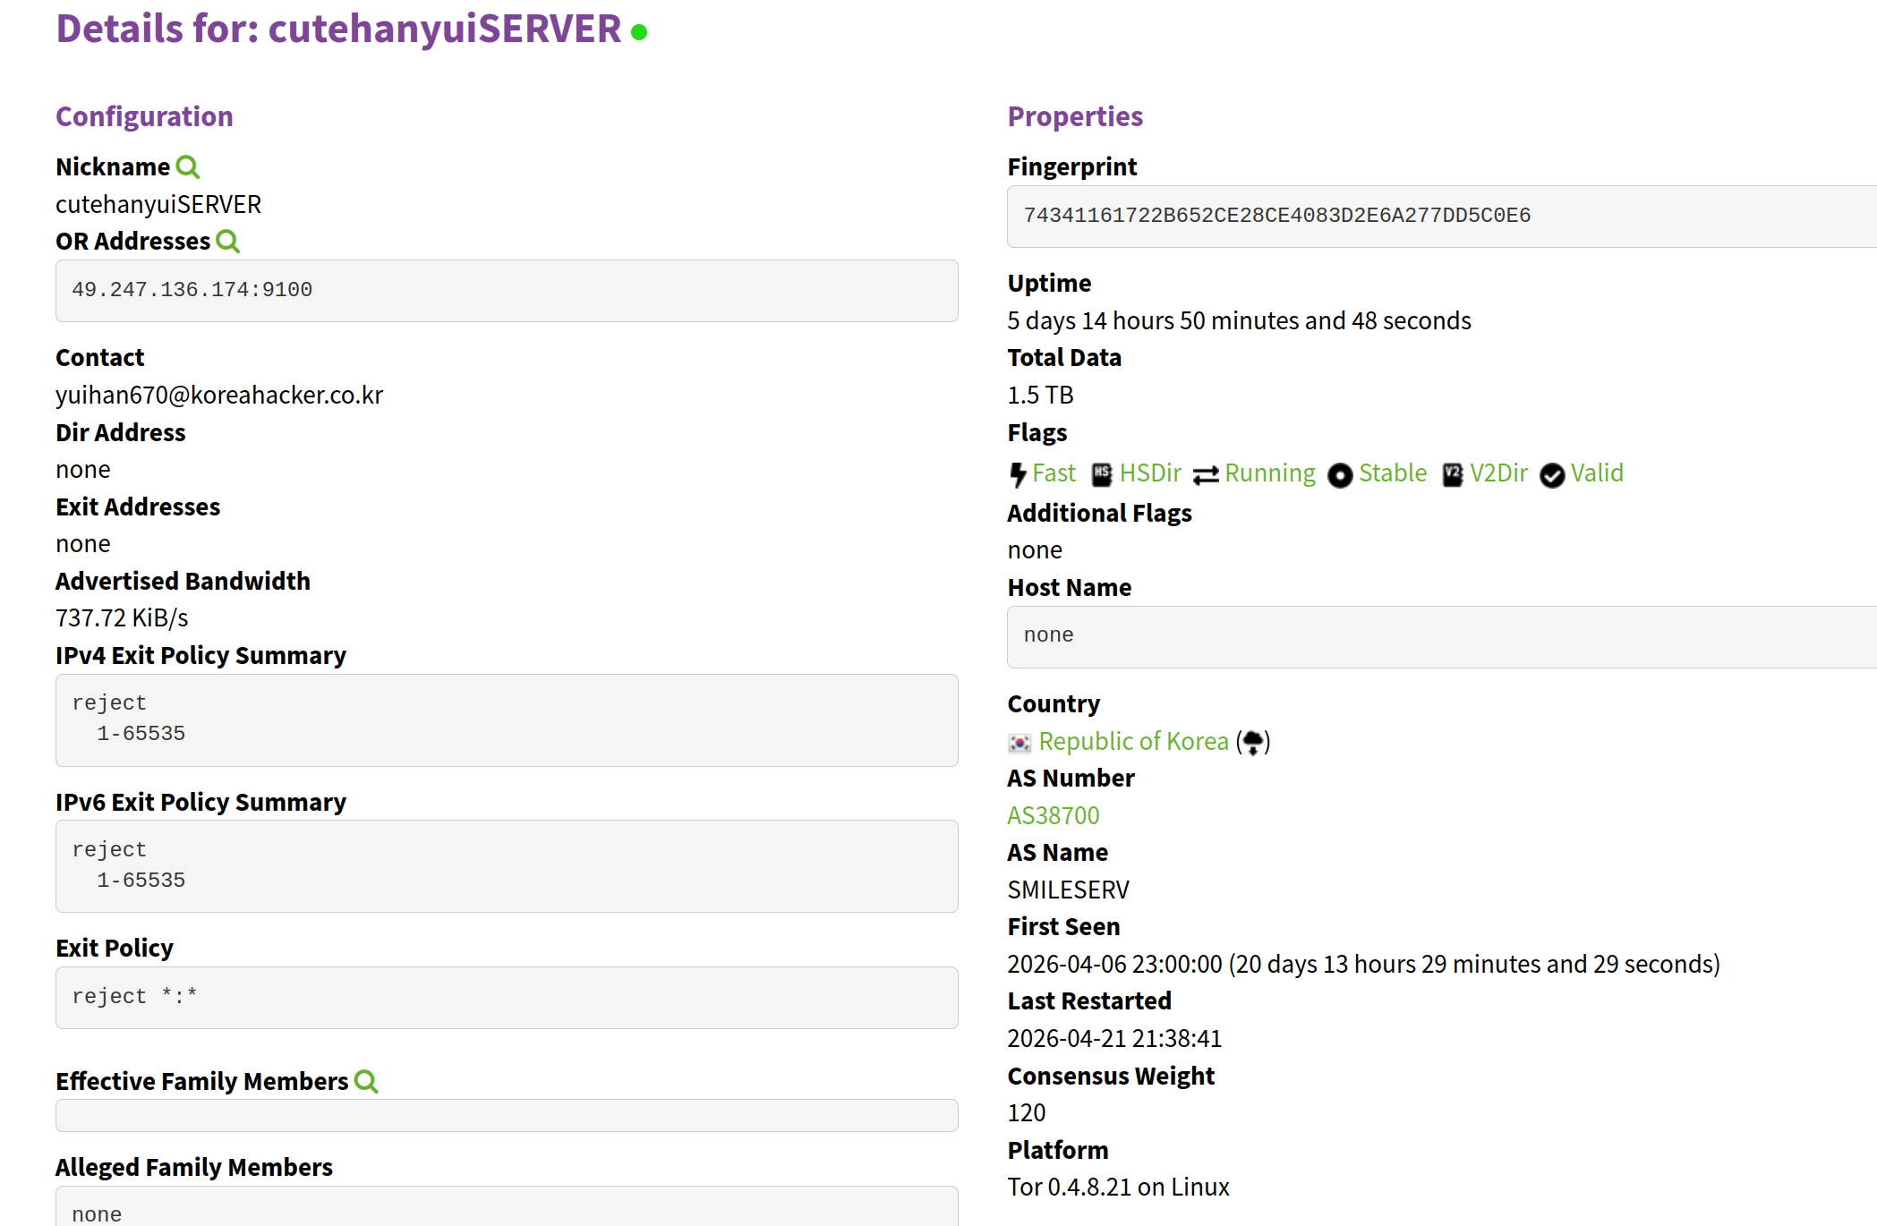Click the OR Addresses search magnifier icon

228,242
